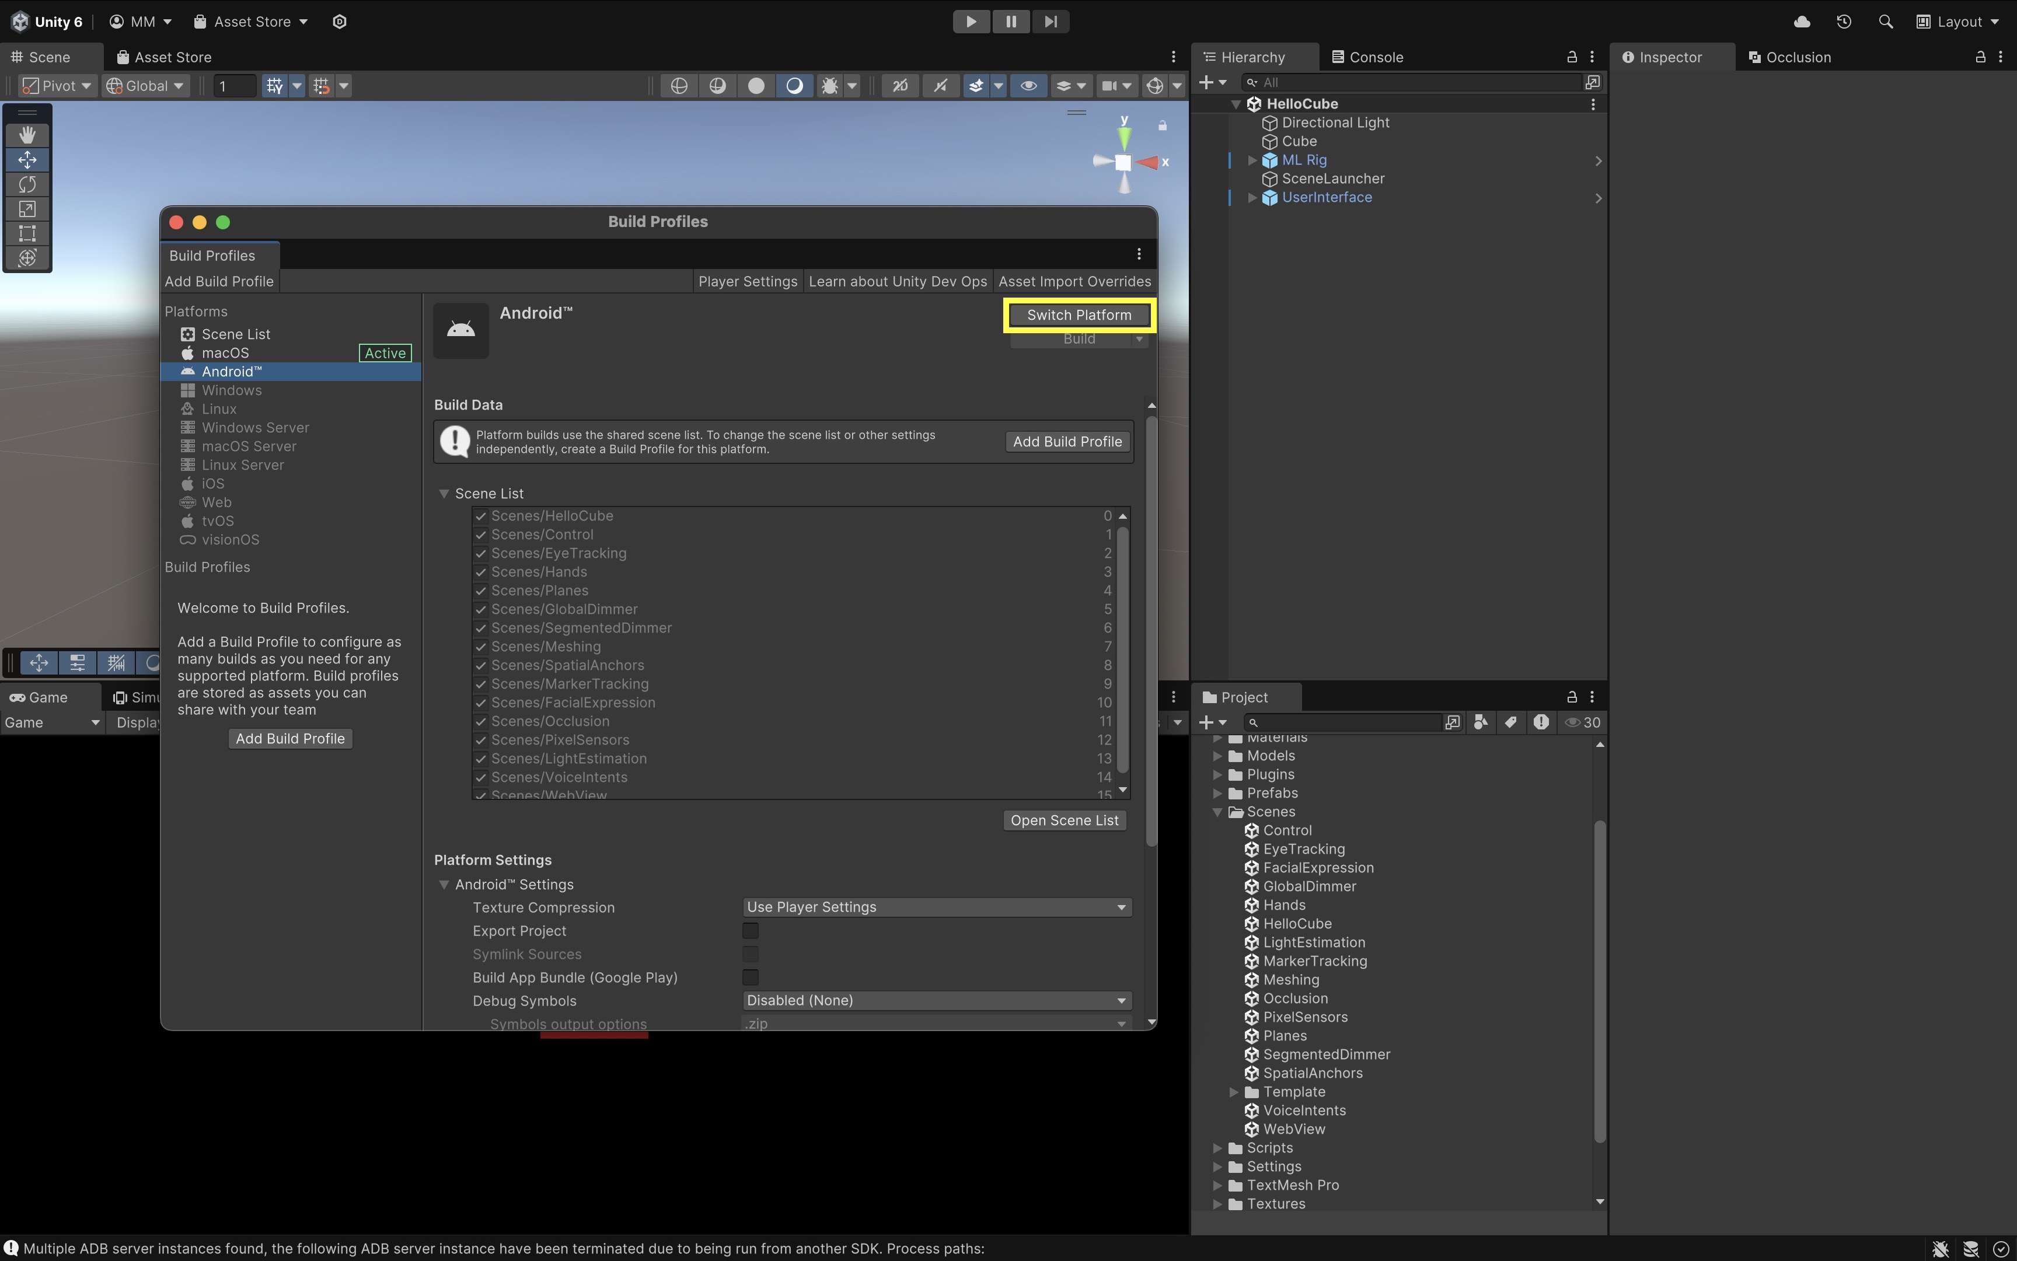Click the Player Settings button
The height and width of the screenshot is (1261, 2017).
(748, 282)
